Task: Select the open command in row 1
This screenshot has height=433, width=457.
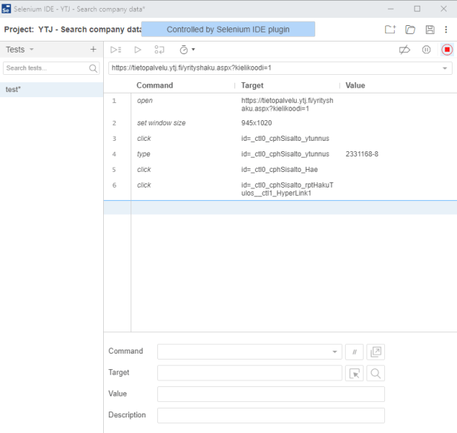Action: point(280,105)
